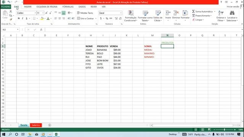Click the Format Painter brush icon
The image size is (244, 137).
tap(11, 19)
